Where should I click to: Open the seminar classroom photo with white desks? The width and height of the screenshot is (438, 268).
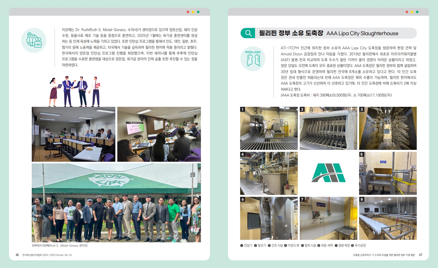[73, 134]
